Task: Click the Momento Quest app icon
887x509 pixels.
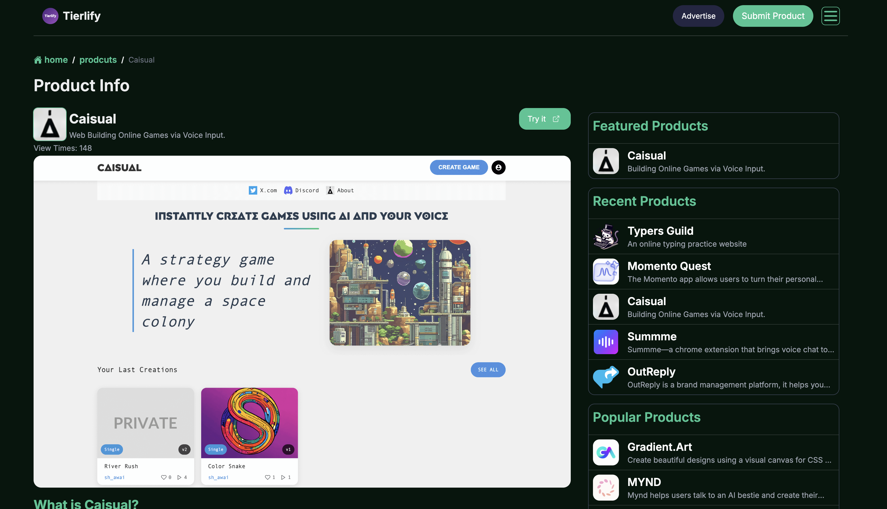Action: click(606, 272)
